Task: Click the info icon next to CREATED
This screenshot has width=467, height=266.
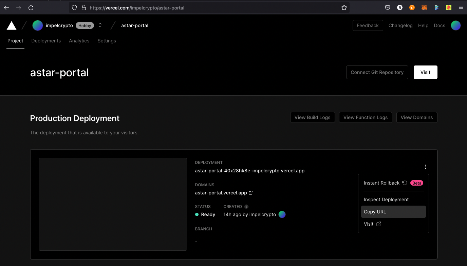Action: [x=246, y=207]
